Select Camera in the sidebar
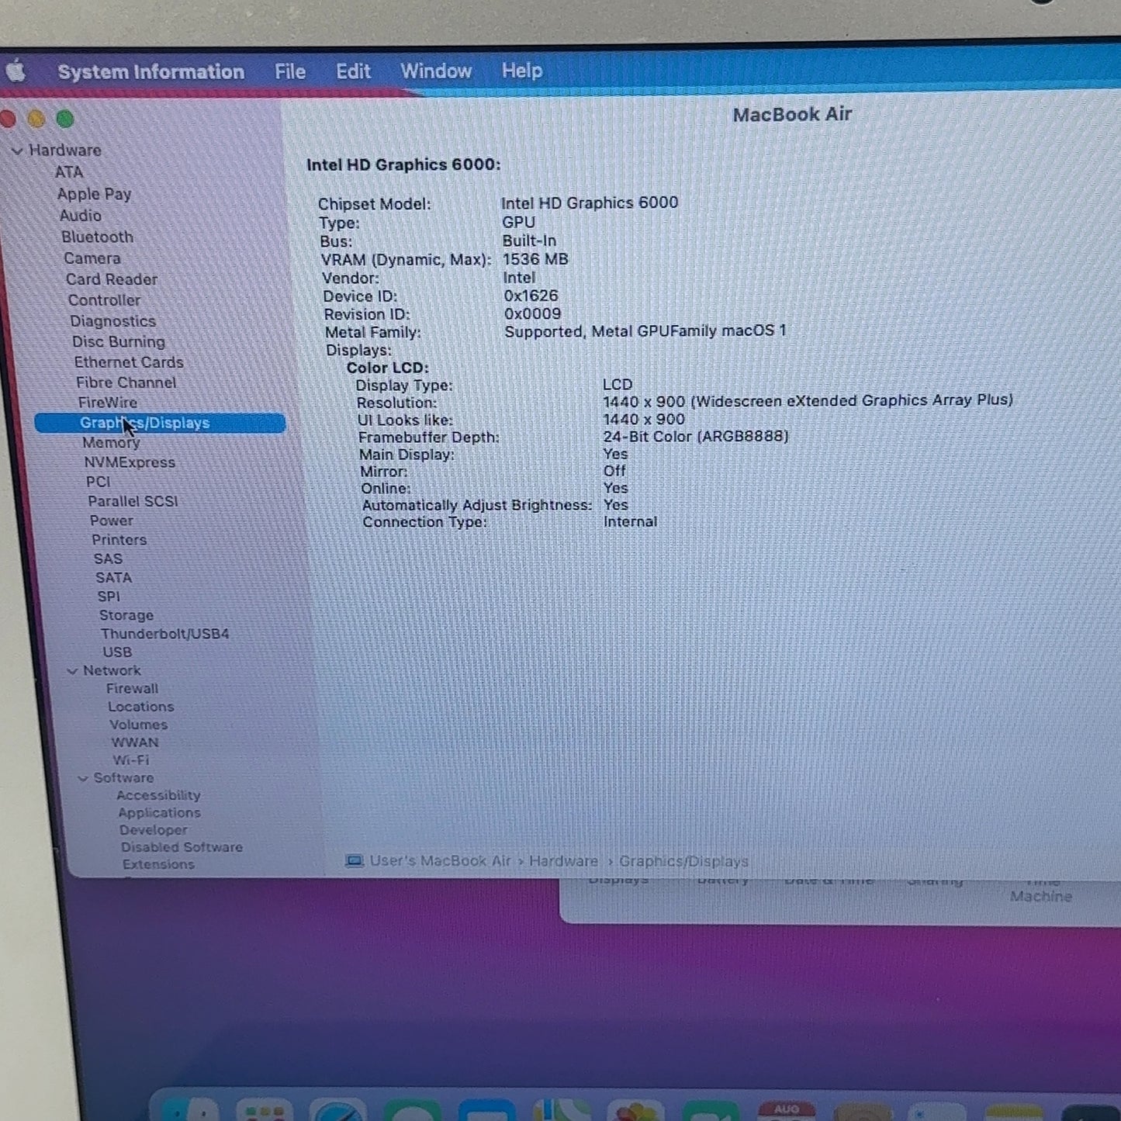This screenshot has height=1121, width=1121. pyautogui.click(x=92, y=258)
